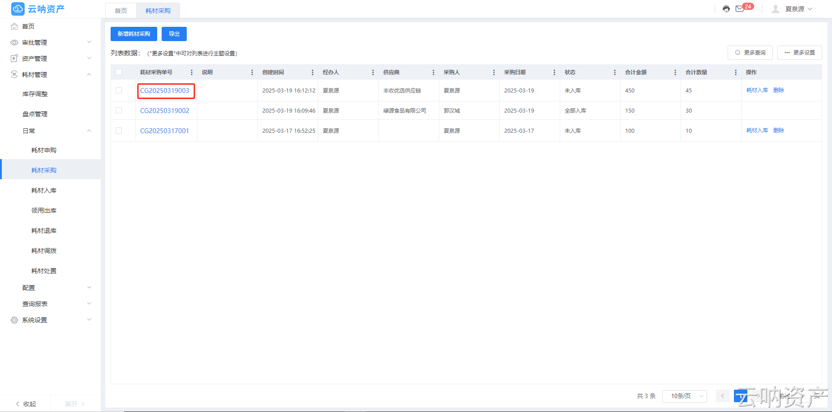Open customer support headset icon
Viewport: 832px width, 412px height.
coord(726,9)
